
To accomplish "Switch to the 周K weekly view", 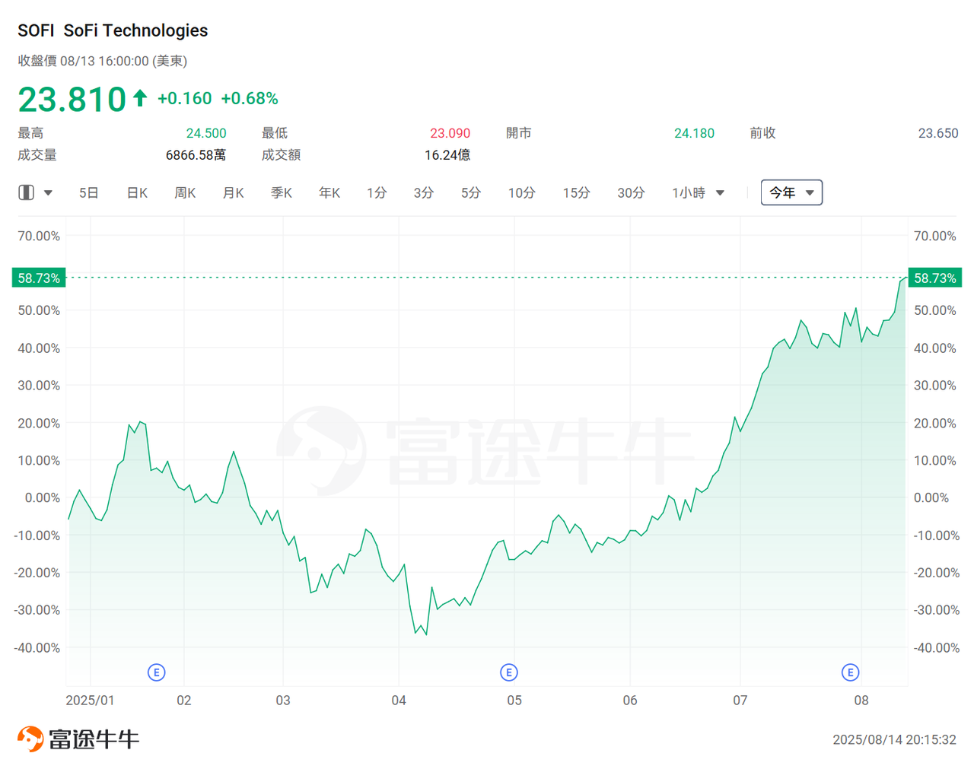I will point(185,192).
